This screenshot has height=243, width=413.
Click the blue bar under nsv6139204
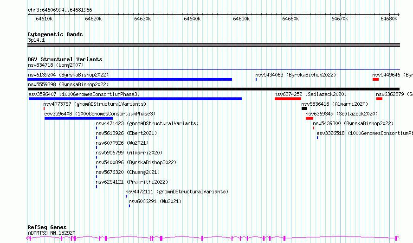pos(129,79)
